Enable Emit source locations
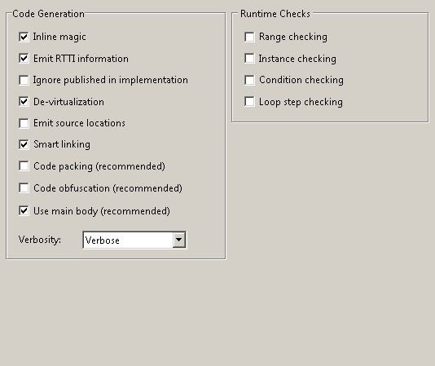 (x=24, y=123)
